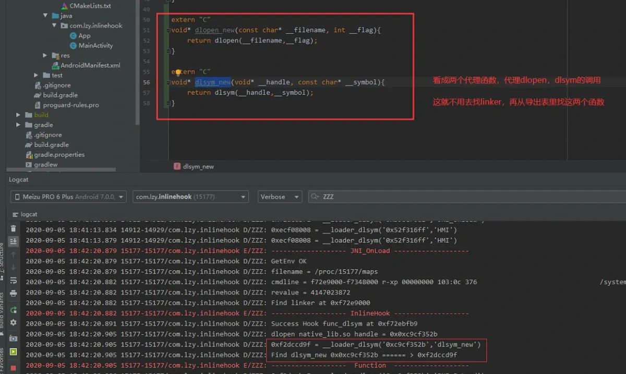Screen dimensions: 626x374
Task: Click the down arrow in logcat toolbar
Action: [x=14, y=267]
